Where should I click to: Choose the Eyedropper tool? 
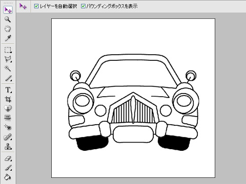pos(8,38)
